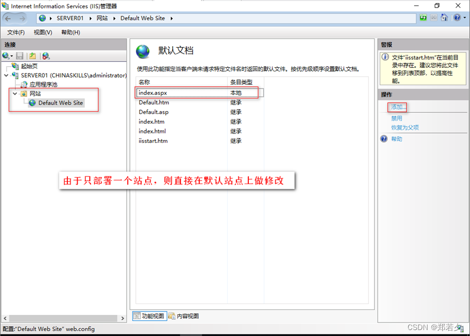Select the index.html document row
This screenshot has width=470, height=336.
(200, 131)
